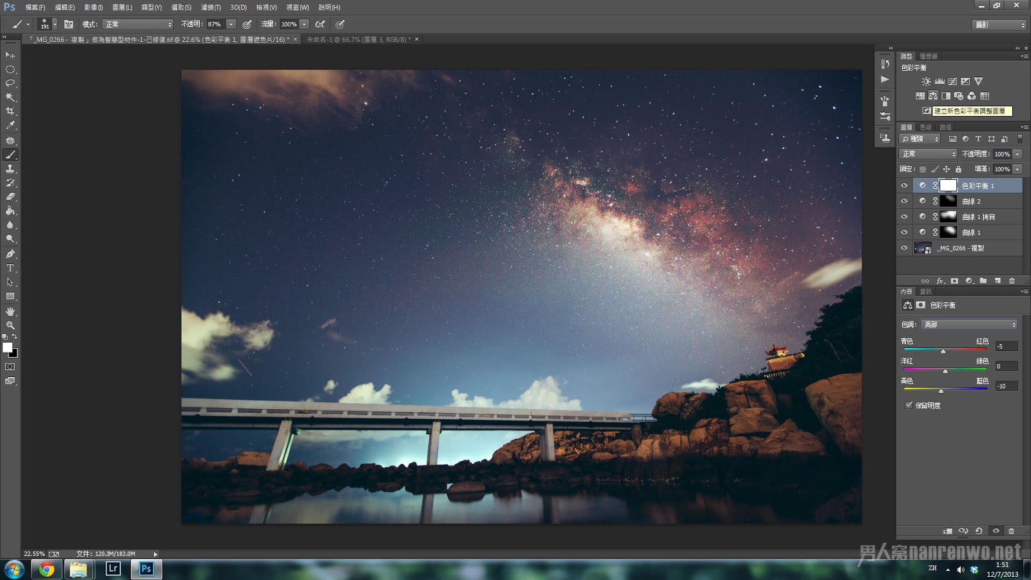Click the Color Balance scales adjustment icon
The width and height of the screenshot is (1031, 580).
click(x=933, y=95)
